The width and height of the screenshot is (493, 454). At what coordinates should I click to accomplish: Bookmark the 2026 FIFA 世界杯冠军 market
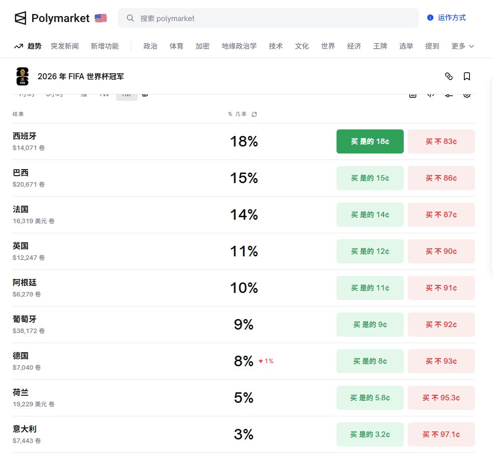pos(467,76)
